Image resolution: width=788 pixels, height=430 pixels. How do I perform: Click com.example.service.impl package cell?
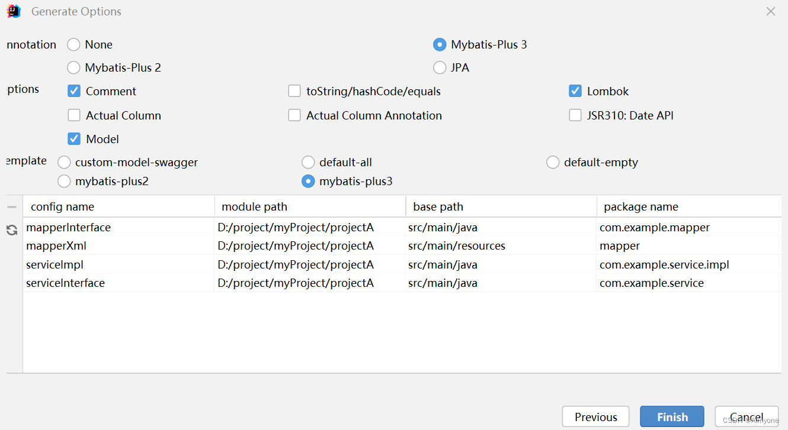(x=689, y=264)
